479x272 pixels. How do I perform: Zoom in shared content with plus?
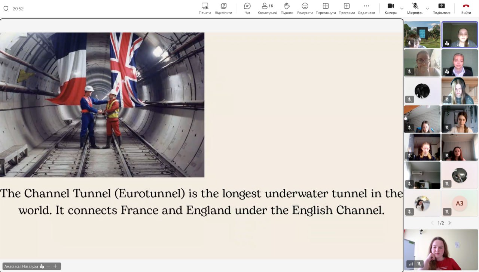coord(55,266)
